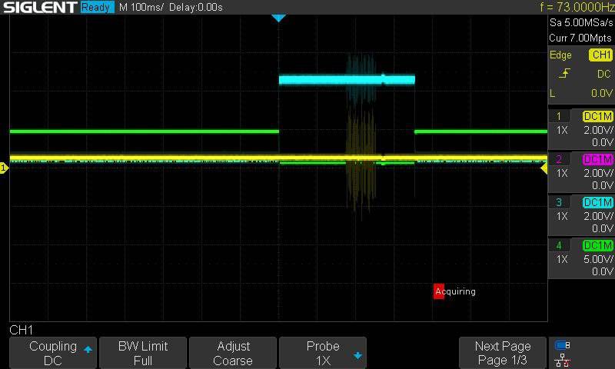Click the Curr 7.00Mpts memory depth
This screenshot has width=615, height=369.
pos(580,38)
